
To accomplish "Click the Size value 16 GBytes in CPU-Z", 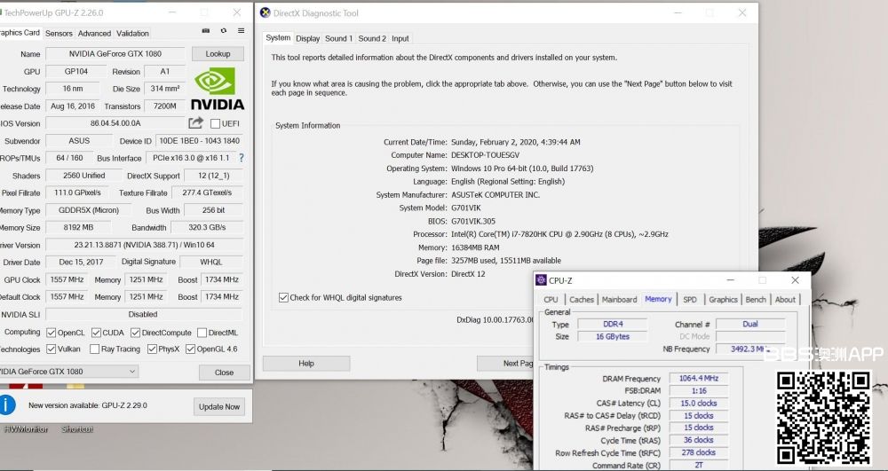I will pyautogui.click(x=612, y=336).
